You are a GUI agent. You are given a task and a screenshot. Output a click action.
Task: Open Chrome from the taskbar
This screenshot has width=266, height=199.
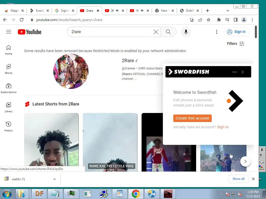pyautogui.click(x=136, y=194)
